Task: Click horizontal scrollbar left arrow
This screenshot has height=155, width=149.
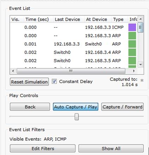Action: 13,71
